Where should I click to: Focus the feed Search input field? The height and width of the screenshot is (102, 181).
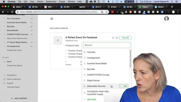(x=107, y=45)
